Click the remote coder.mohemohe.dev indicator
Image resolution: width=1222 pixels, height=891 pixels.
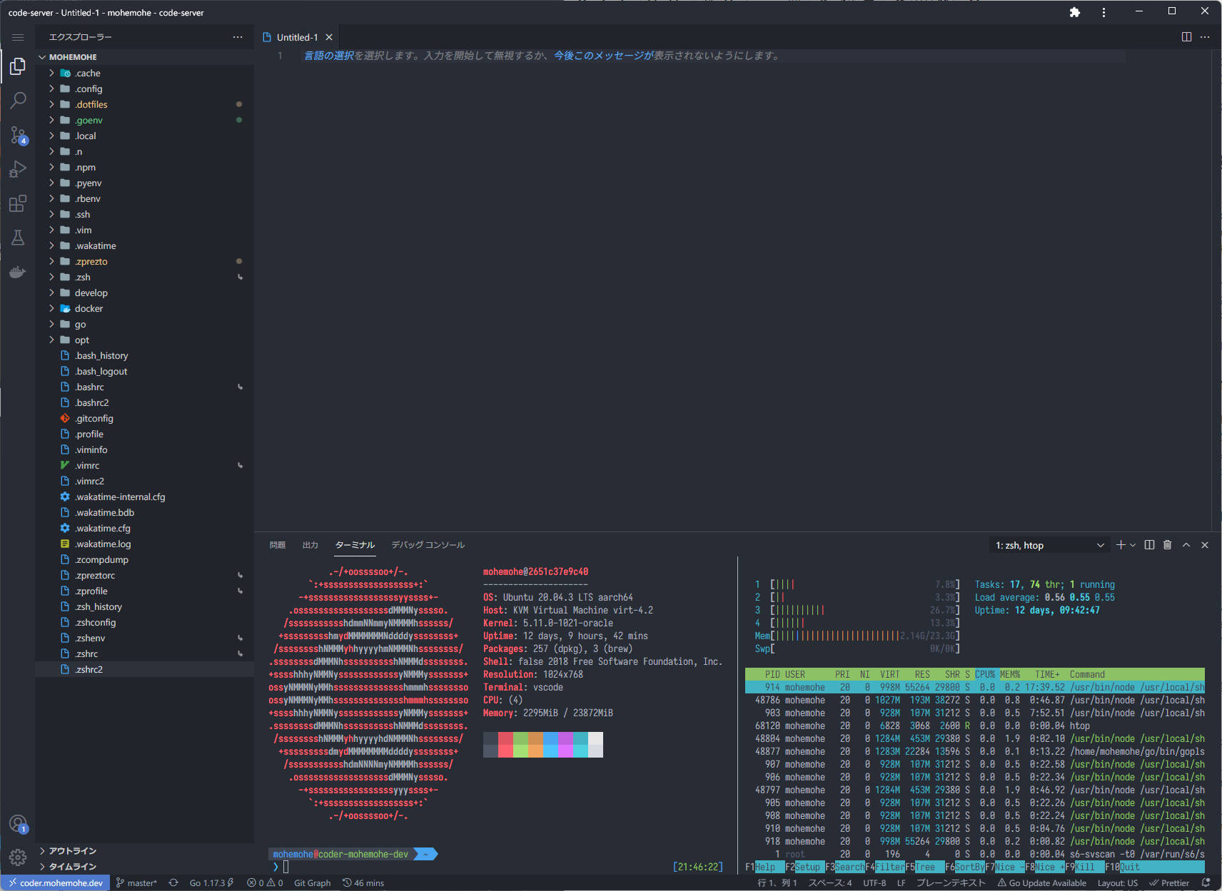click(x=56, y=883)
